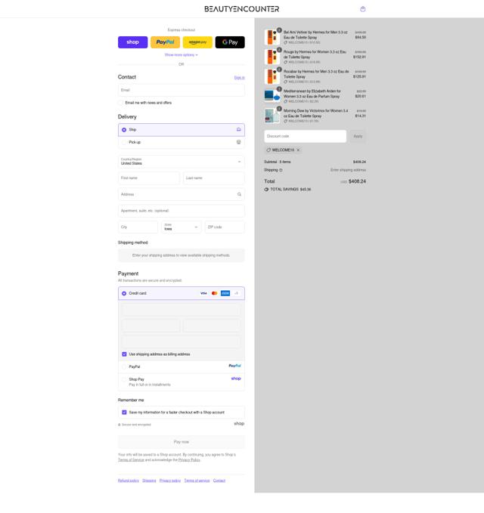Open the shopping cart bag icon
The width and height of the screenshot is (484, 513).
362,9
